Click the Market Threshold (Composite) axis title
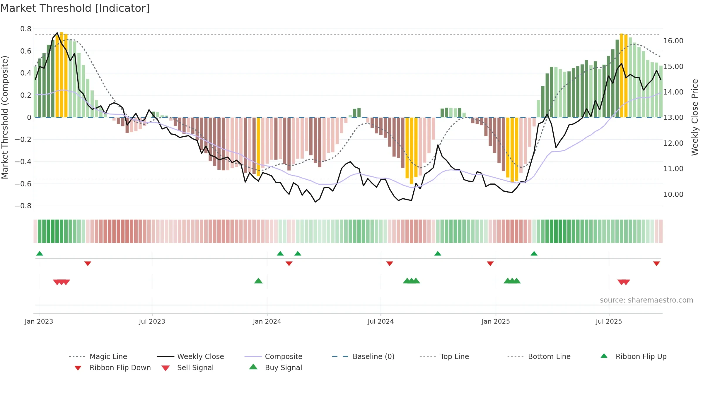The height and width of the screenshot is (395, 703). (5, 117)
